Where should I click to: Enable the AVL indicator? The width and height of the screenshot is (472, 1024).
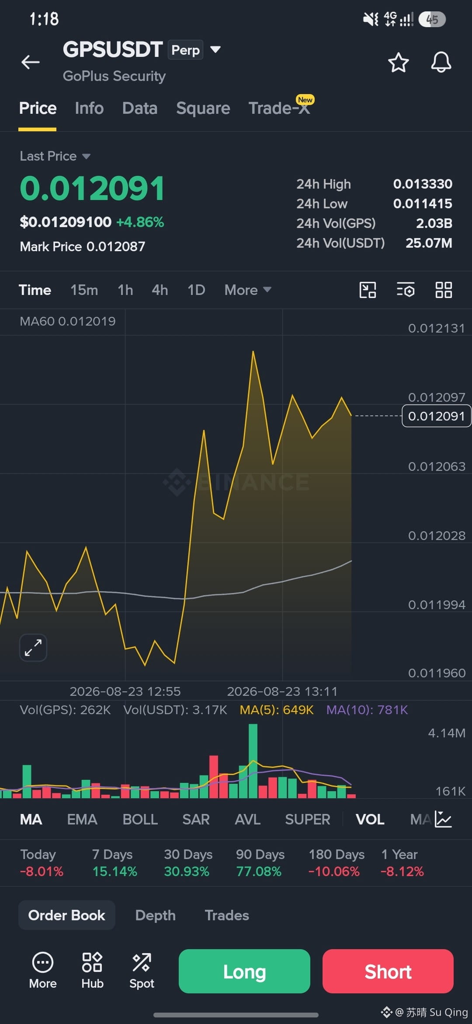(x=247, y=819)
